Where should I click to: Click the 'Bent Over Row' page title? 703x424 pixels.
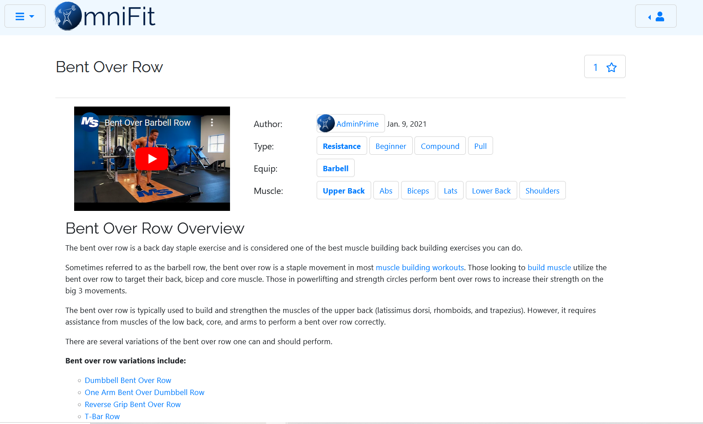pyautogui.click(x=109, y=67)
